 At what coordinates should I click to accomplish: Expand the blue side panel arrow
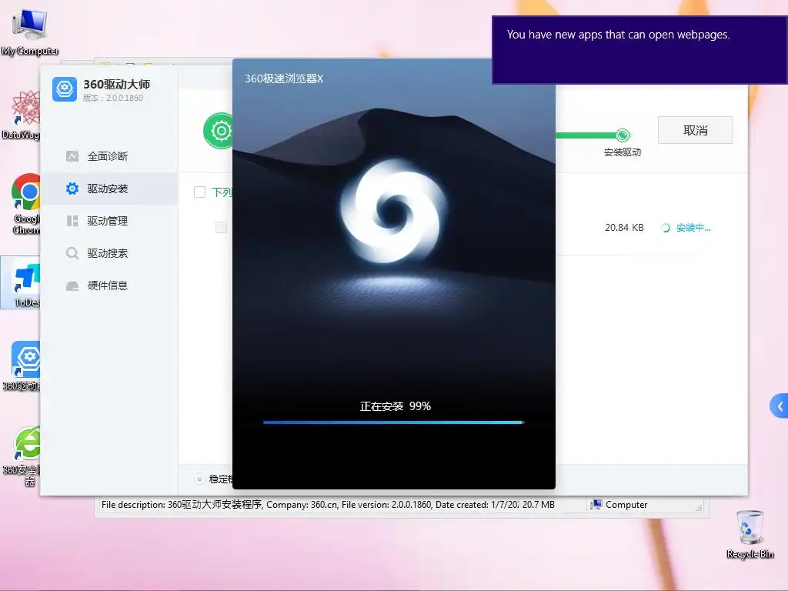(x=780, y=406)
